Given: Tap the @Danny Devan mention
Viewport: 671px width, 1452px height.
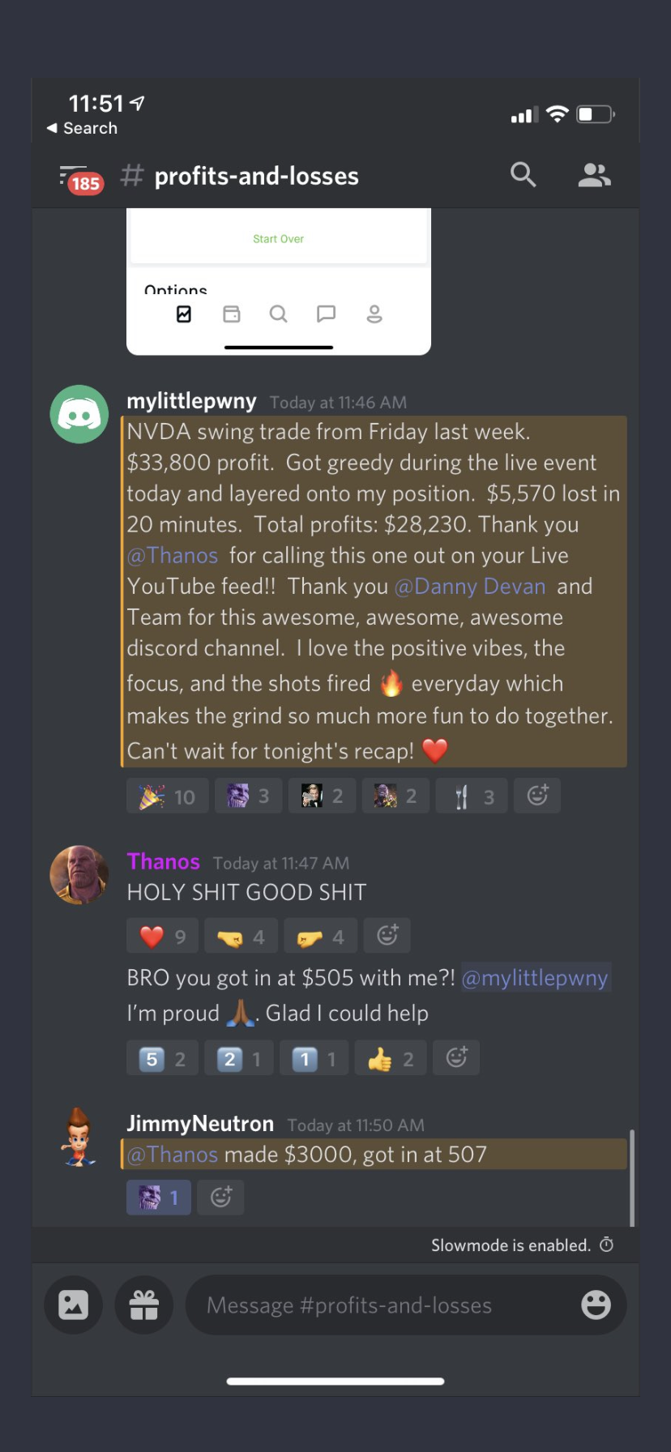Looking at the screenshot, I should coord(470,586).
